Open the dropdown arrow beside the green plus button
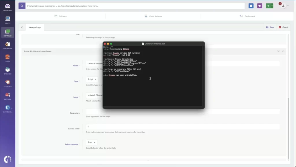The height and width of the screenshot is (167, 296). 272,6
